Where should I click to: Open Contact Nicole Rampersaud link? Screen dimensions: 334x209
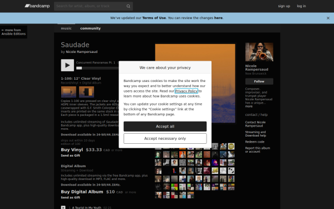click(x=255, y=124)
